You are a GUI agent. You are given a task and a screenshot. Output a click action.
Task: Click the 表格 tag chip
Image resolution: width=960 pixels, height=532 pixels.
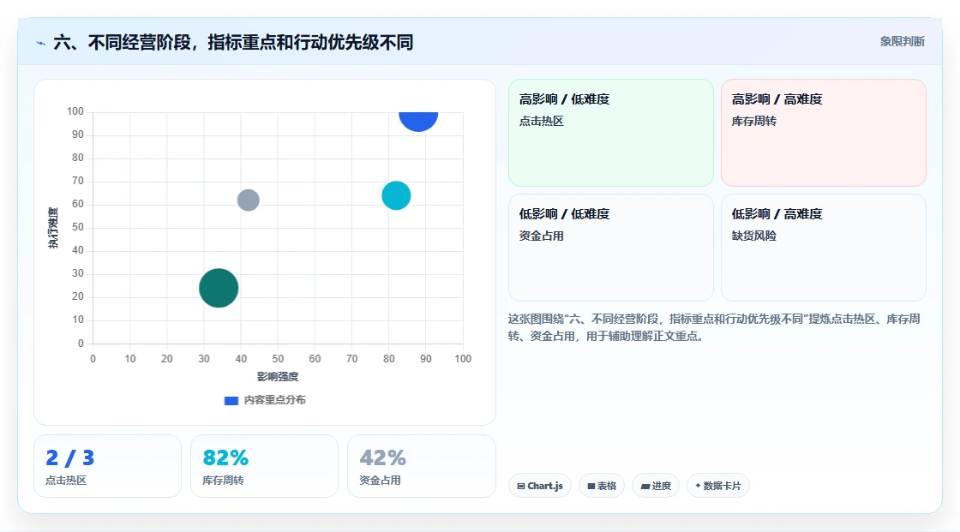click(602, 486)
